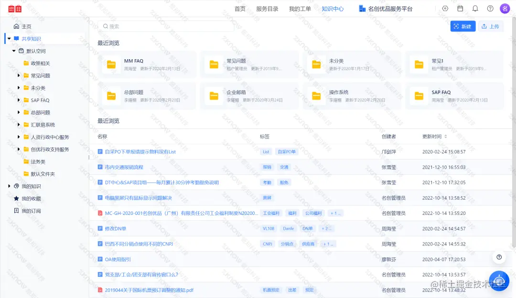
Task: Open the article 电脑黑屏只有鼠标问题解决
Action: (x=138, y=198)
